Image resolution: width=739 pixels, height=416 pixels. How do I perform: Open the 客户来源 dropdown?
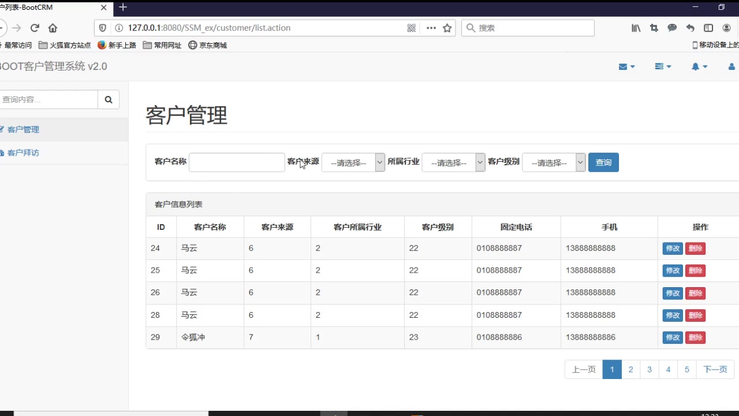353,162
